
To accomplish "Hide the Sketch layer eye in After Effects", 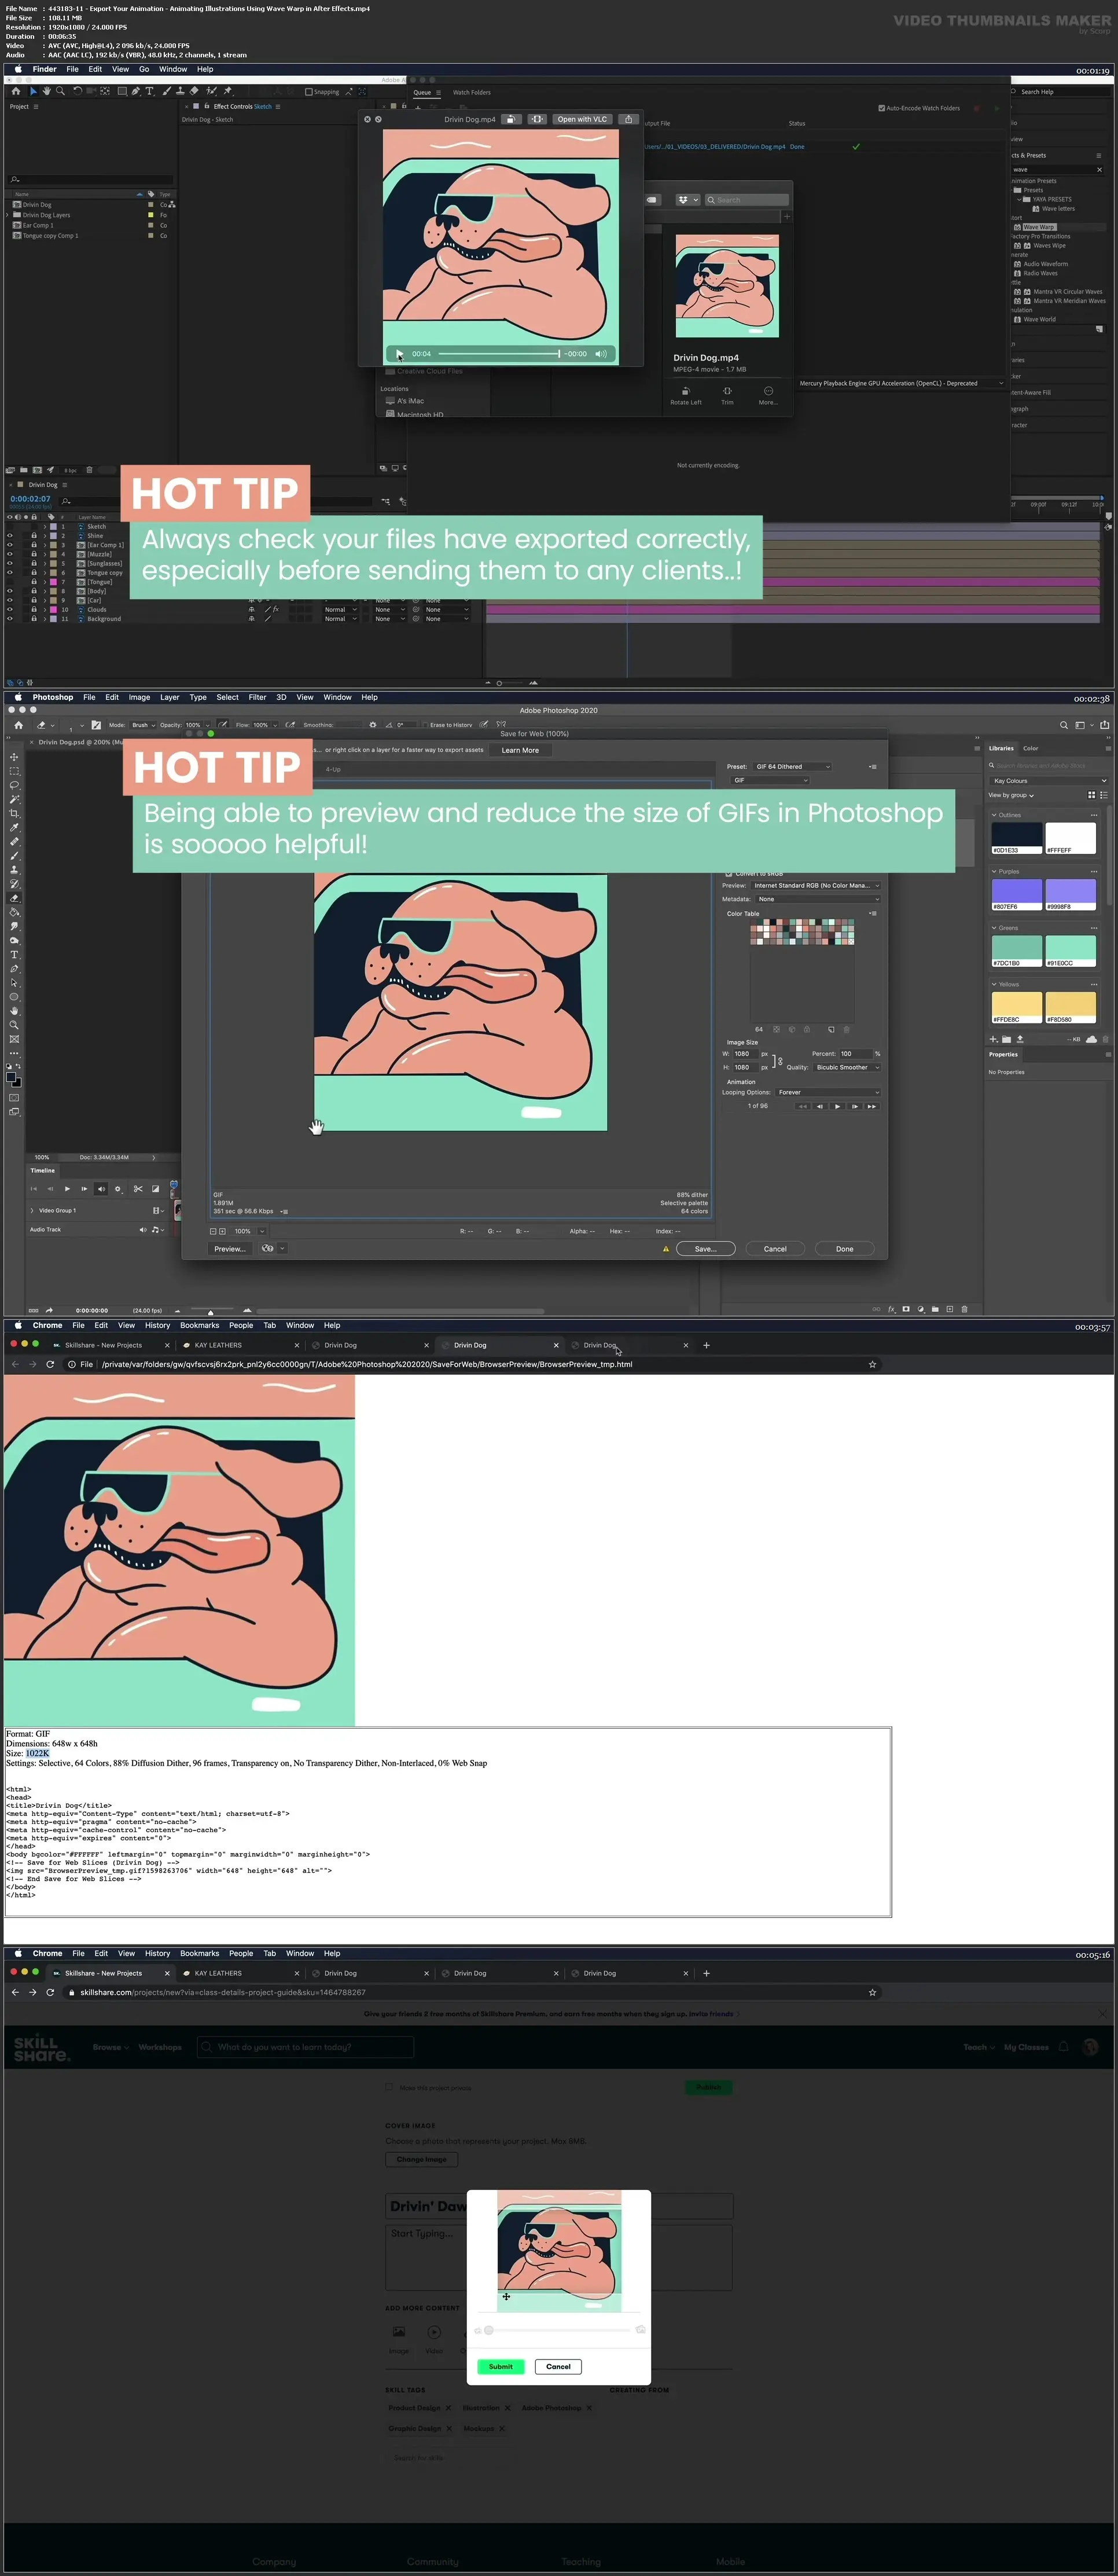I will click(x=10, y=526).
